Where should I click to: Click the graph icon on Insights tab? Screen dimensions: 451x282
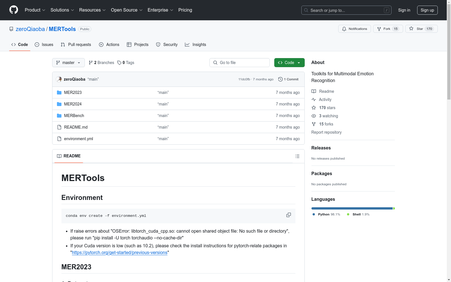pos(187,45)
